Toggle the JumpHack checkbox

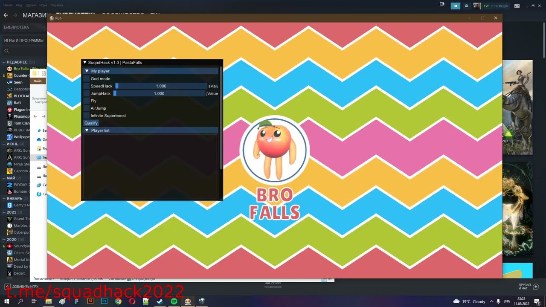(x=87, y=93)
